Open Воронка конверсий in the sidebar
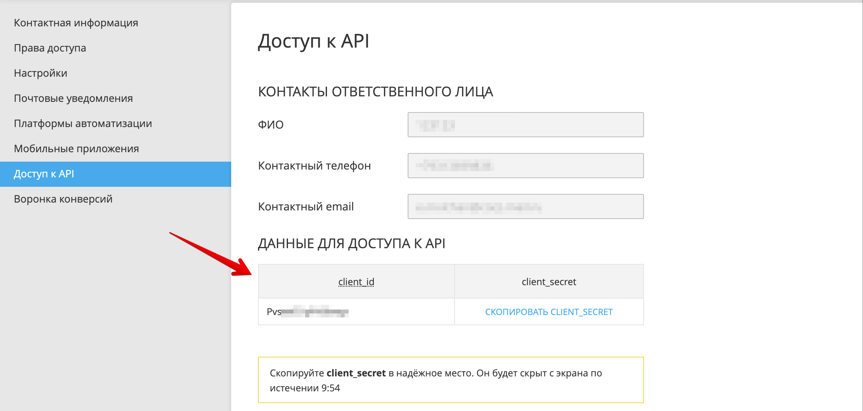Viewport: 863px width, 411px height. 63,199
